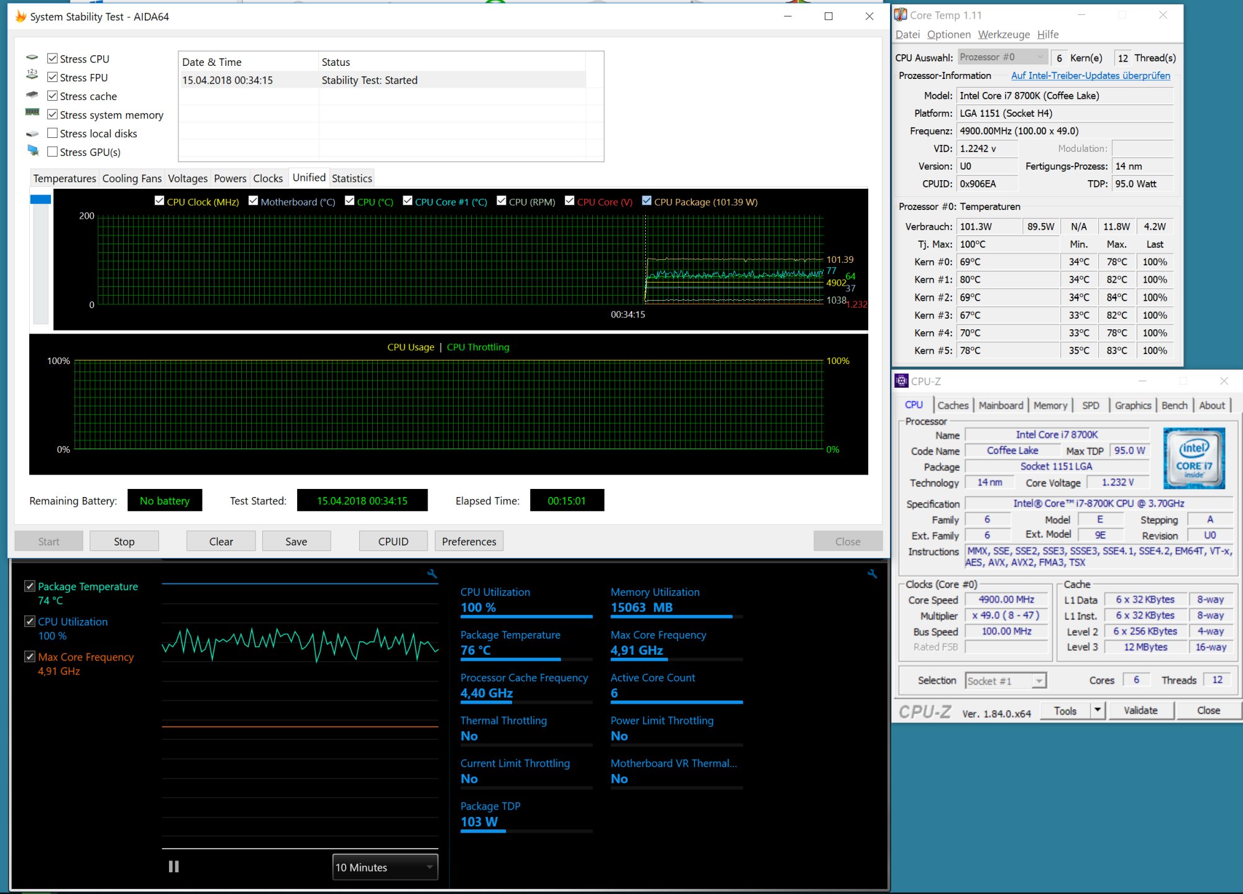Open the 10 Minutes time range dropdown
Screen dimensions: 1243x894
(385, 867)
